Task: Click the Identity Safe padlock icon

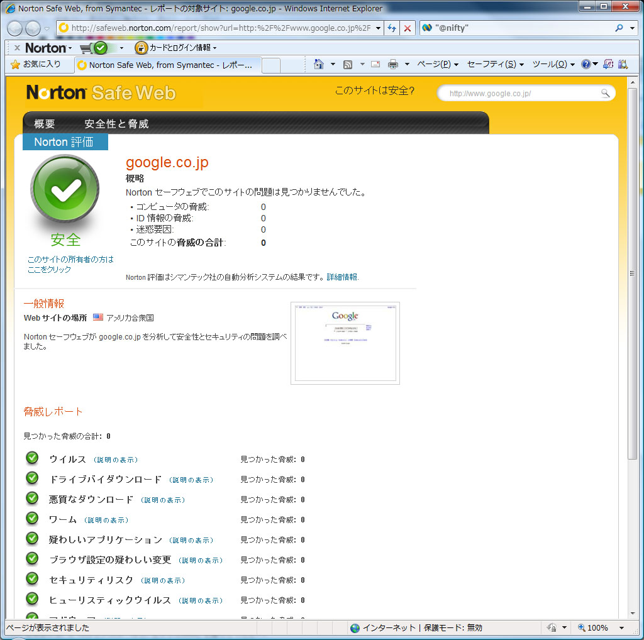Action: pos(140,48)
